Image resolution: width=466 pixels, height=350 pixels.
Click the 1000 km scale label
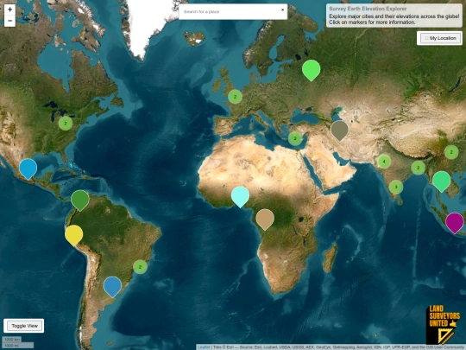[12, 340]
